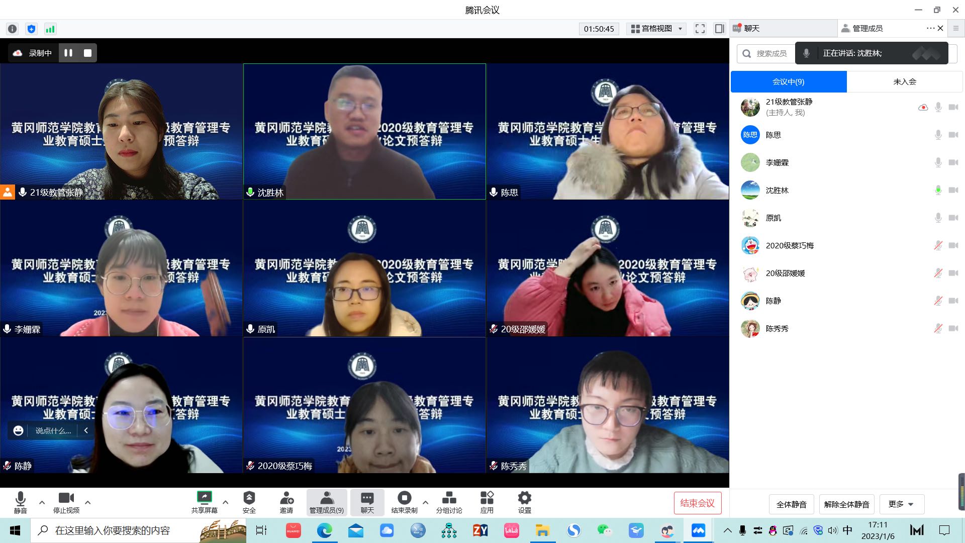
Task: Open the Security (安全) shield icon
Action: [x=249, y=502]
